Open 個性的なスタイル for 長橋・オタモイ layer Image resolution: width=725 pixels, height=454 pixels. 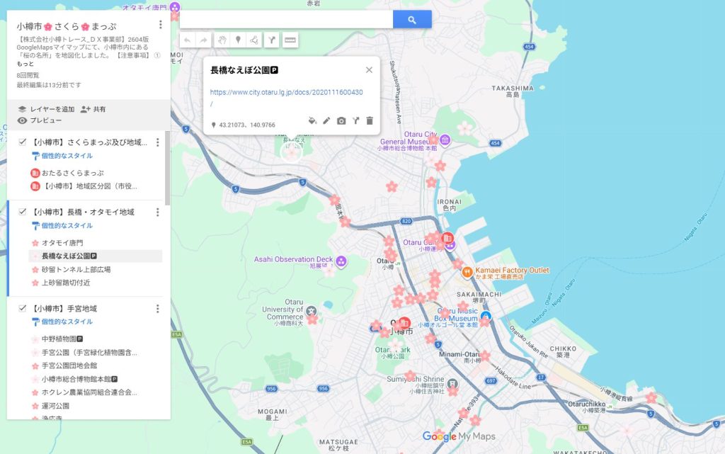62,226
